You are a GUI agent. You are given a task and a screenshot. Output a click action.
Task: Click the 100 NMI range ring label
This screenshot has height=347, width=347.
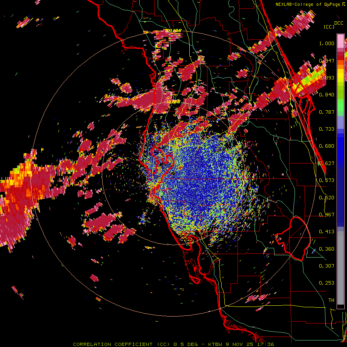click(x=173, y=30)
